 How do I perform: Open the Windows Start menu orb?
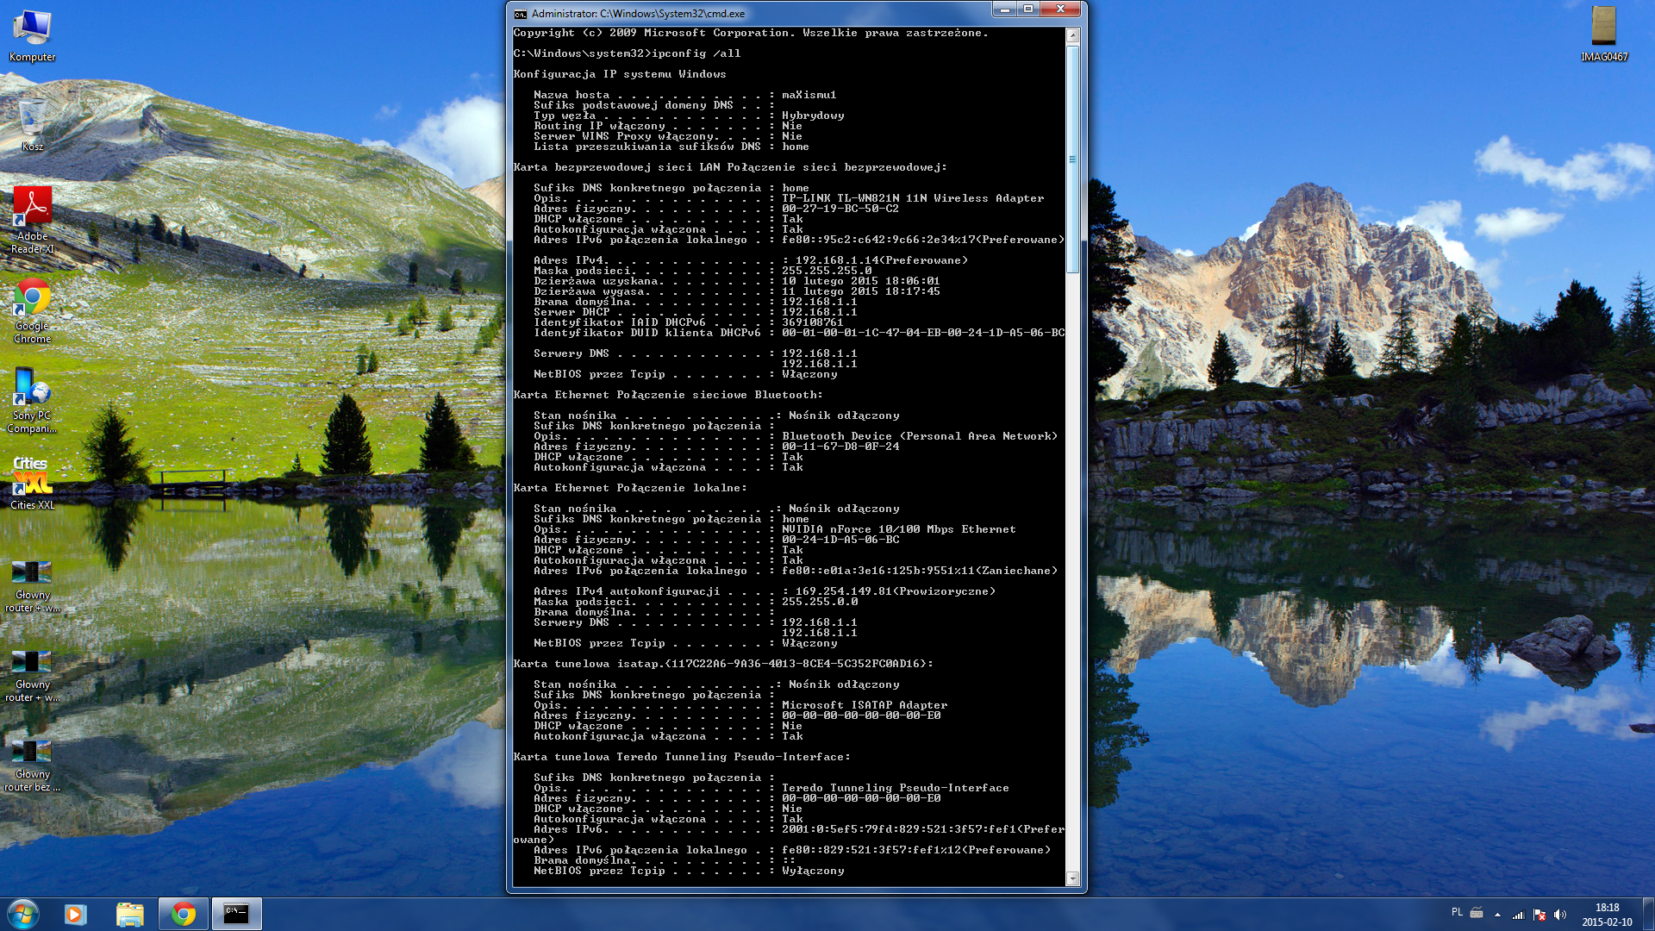pyautogui.click(x=23, y=914)
